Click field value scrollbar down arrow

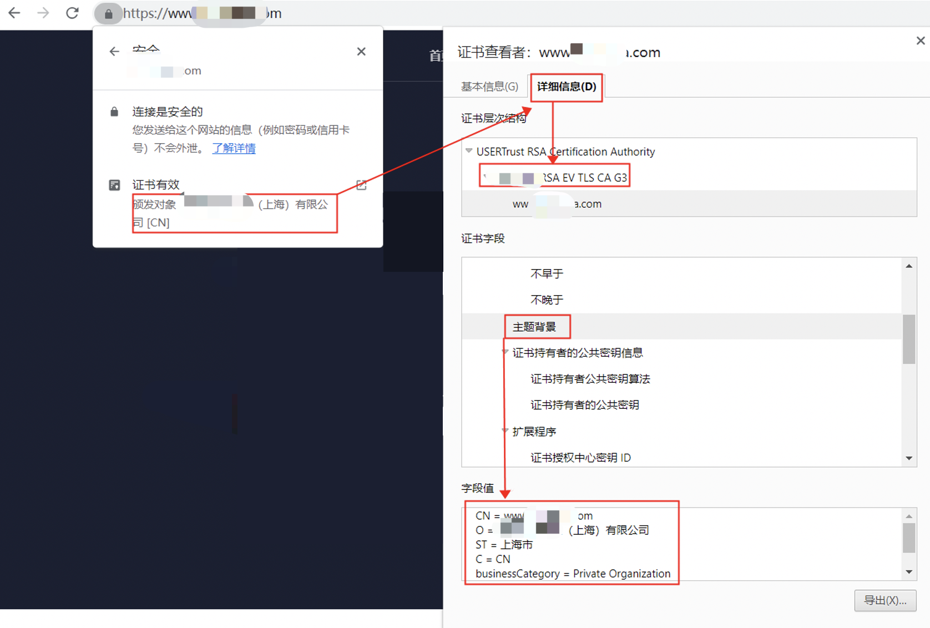[909, 572]
